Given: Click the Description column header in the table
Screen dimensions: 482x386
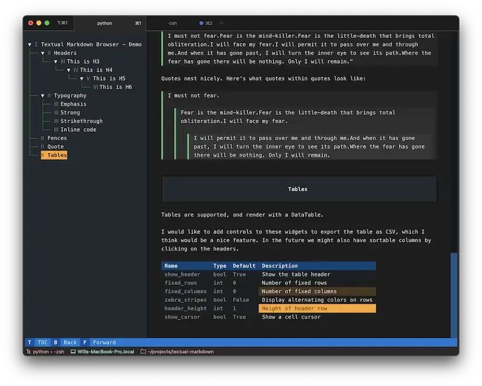Looking at the screenshot, I should (x=280, y=266).
